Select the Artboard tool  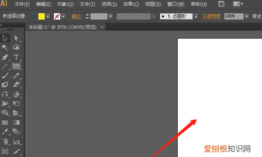5,151
